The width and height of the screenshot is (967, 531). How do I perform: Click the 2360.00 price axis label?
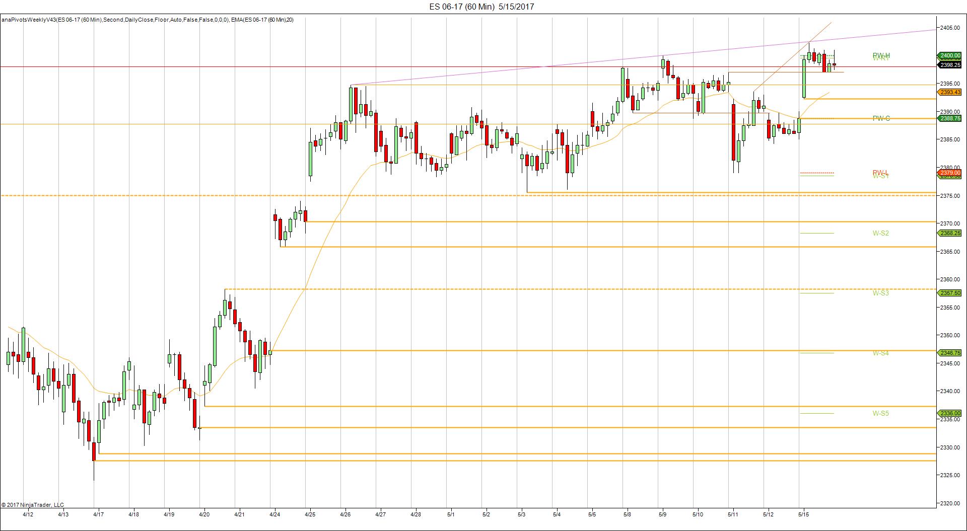[x=950, y=279]
